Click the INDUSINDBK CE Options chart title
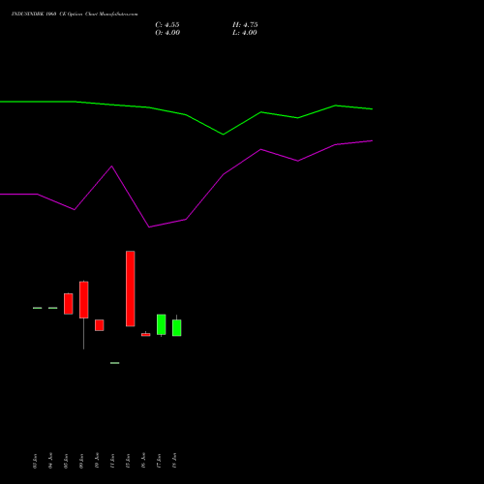This screenshot has width=484, height=484. [x=75, y=14]
